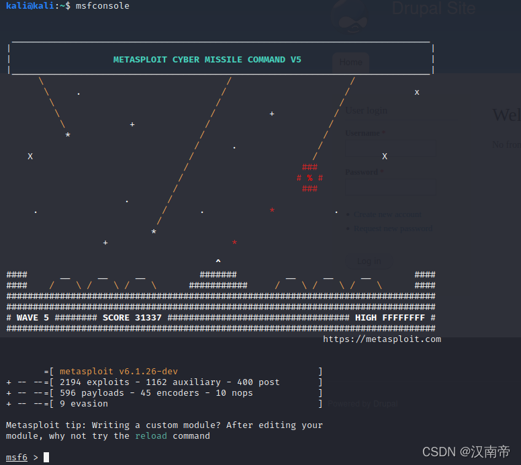Click the underlined 'msf6' prompt label
Image resolution: width=521 pixels, height=465 pixels.
(x=17, y=458)
